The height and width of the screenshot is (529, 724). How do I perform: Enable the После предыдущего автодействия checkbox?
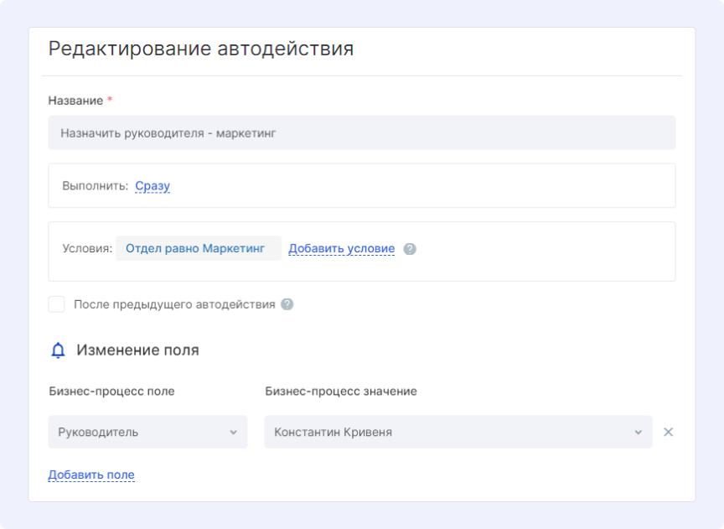[56, 304]
